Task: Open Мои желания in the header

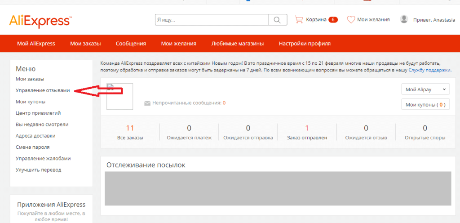Action: (373, 20)
